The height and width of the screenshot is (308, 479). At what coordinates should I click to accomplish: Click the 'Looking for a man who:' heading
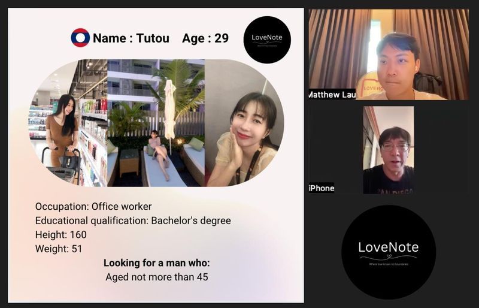[x=156, y=263]
